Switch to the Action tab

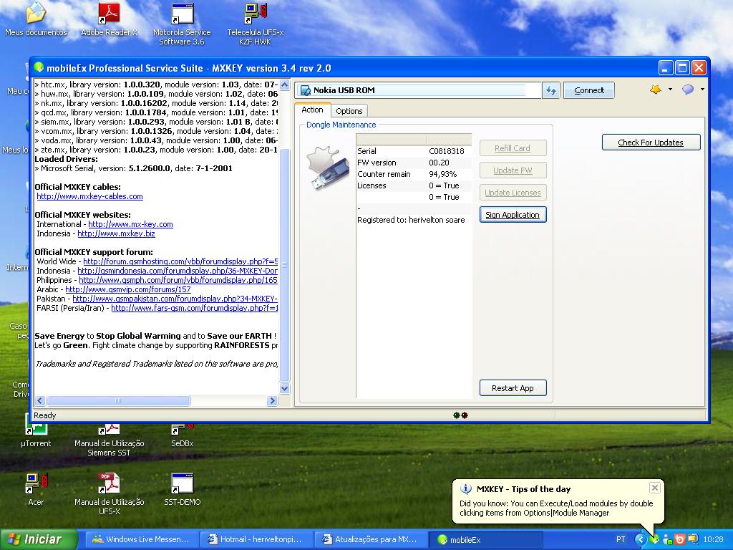(x=312, y=110)
